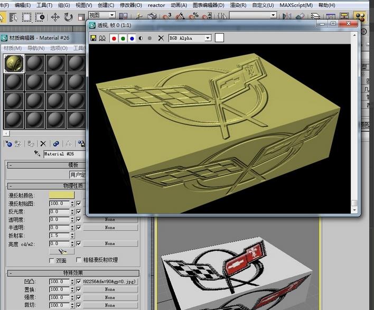Toggle the Angle Snap icon
Screen dimensions: 374x310
point(180,16)
